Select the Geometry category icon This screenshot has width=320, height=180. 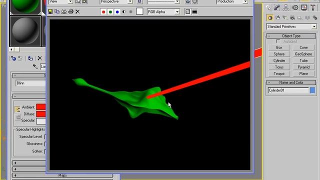(x=270, y=18)
